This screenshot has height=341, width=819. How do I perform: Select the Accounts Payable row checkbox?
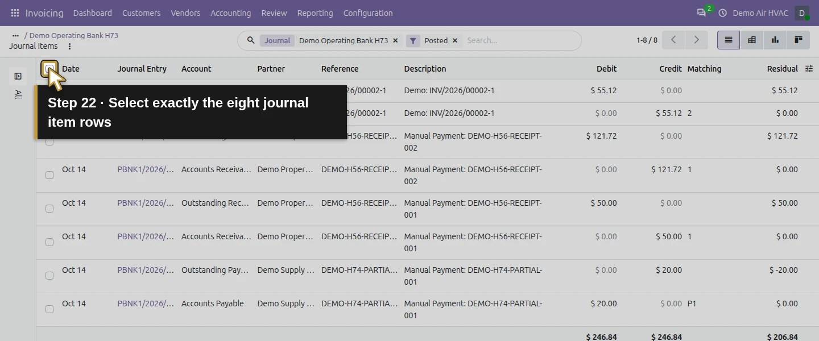coord(49,309)
